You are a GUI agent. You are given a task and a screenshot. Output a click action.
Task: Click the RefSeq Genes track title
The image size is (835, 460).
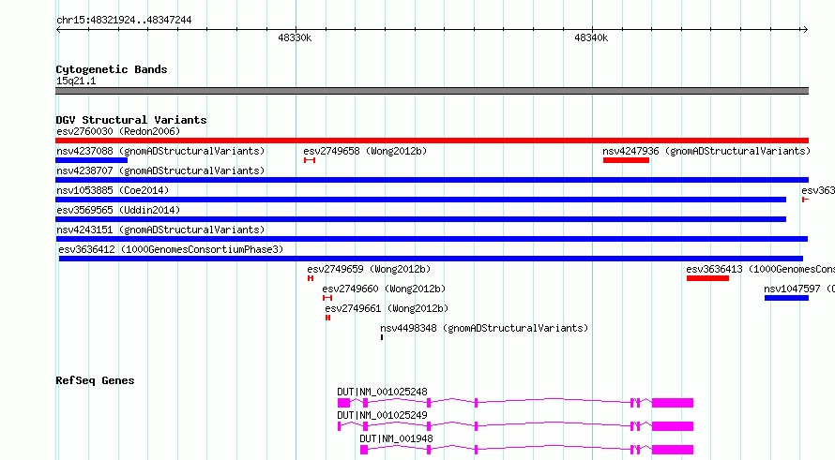click(95, 380)
